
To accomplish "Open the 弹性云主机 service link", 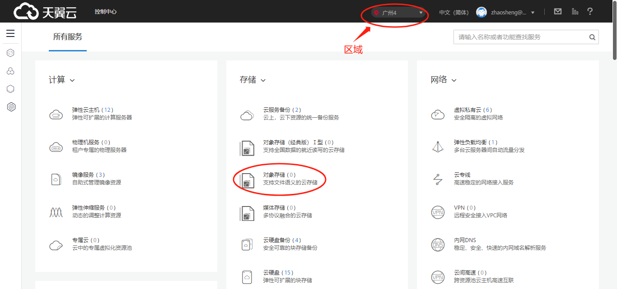I will [93, 110].
